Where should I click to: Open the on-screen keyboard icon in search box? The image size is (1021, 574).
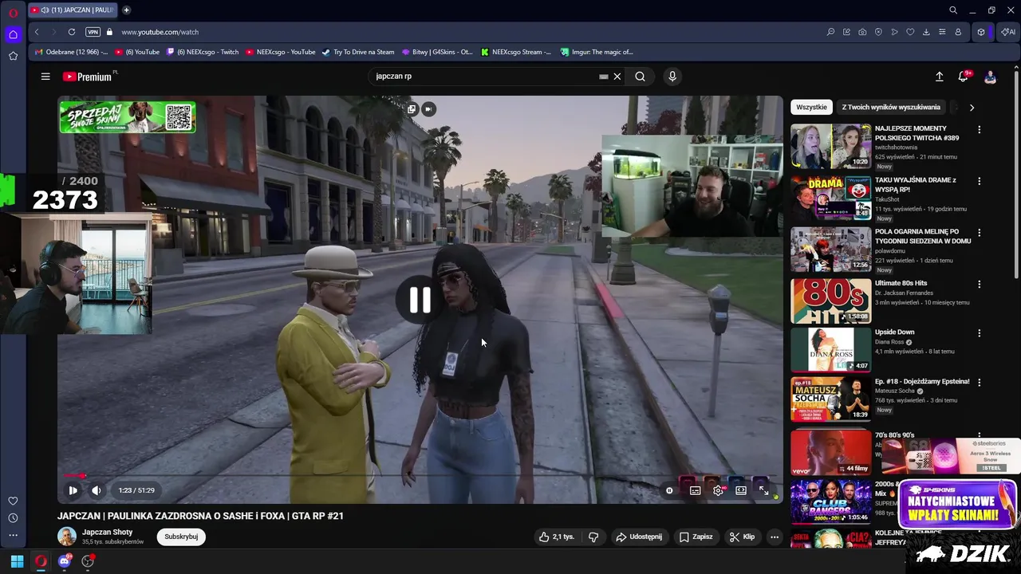604,77
